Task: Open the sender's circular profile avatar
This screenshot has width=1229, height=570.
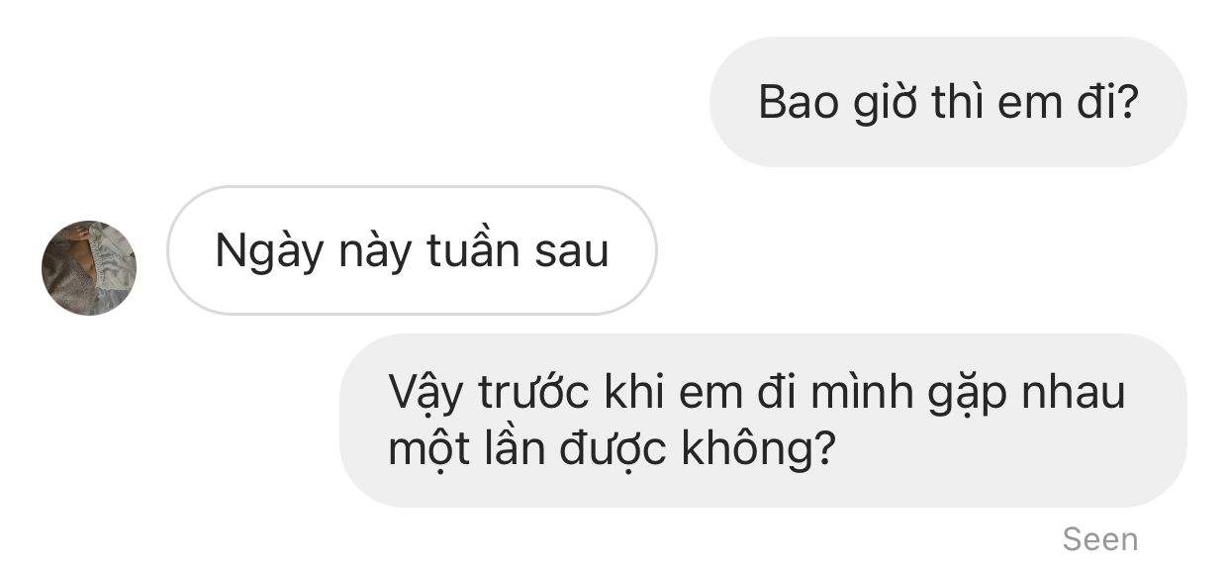Action: tap(89, 268)
